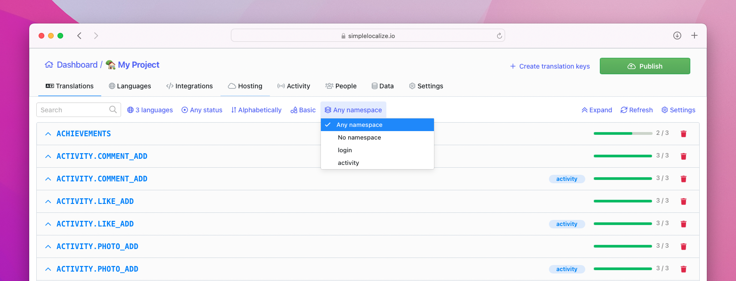Click activity badge on ACTIVITY.PHOTO_ADD row
Viewport: 736px width, 281px height.
click(567, 269)
